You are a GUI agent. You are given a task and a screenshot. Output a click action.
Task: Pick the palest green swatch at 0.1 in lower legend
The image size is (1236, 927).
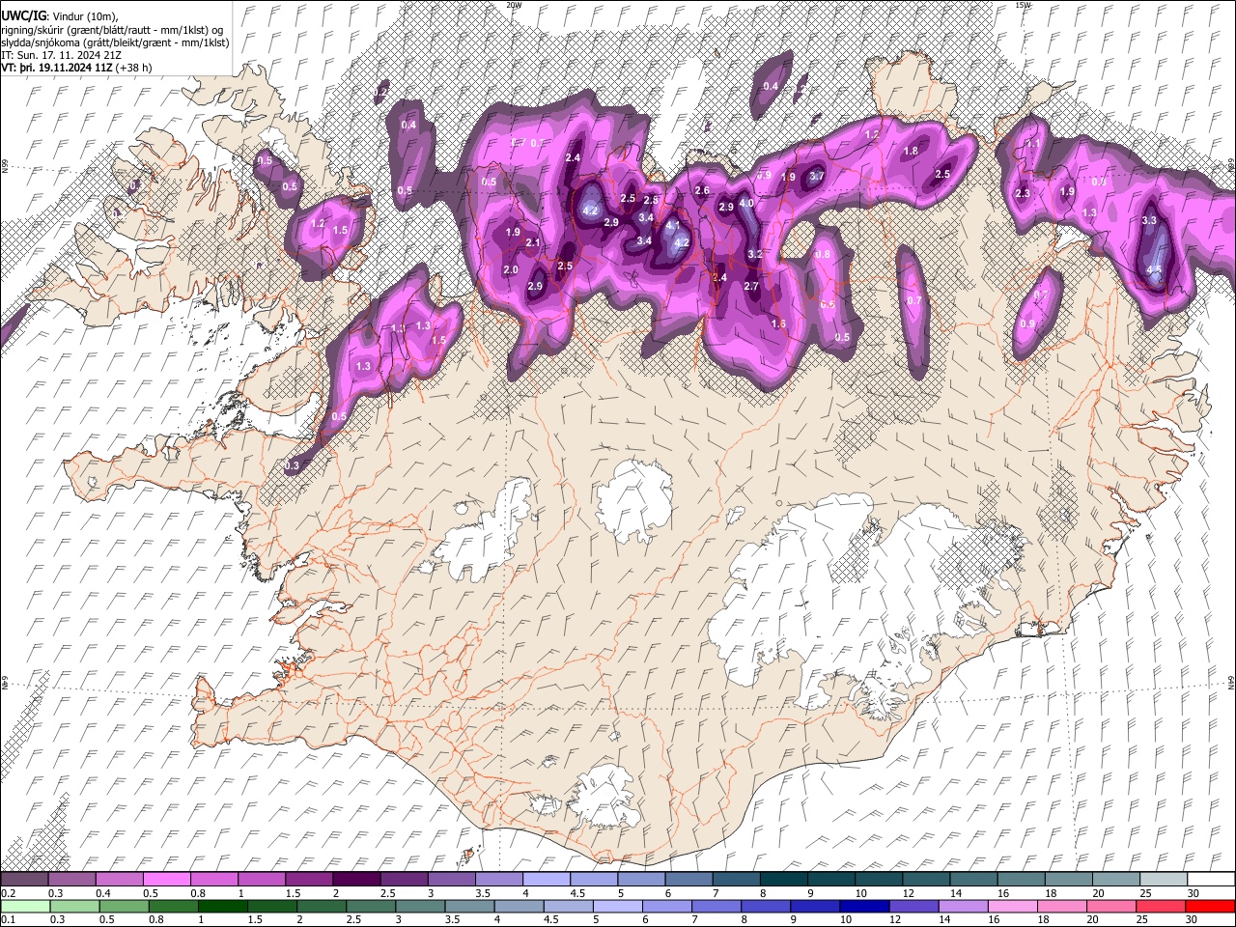click(x=26, y=906)
